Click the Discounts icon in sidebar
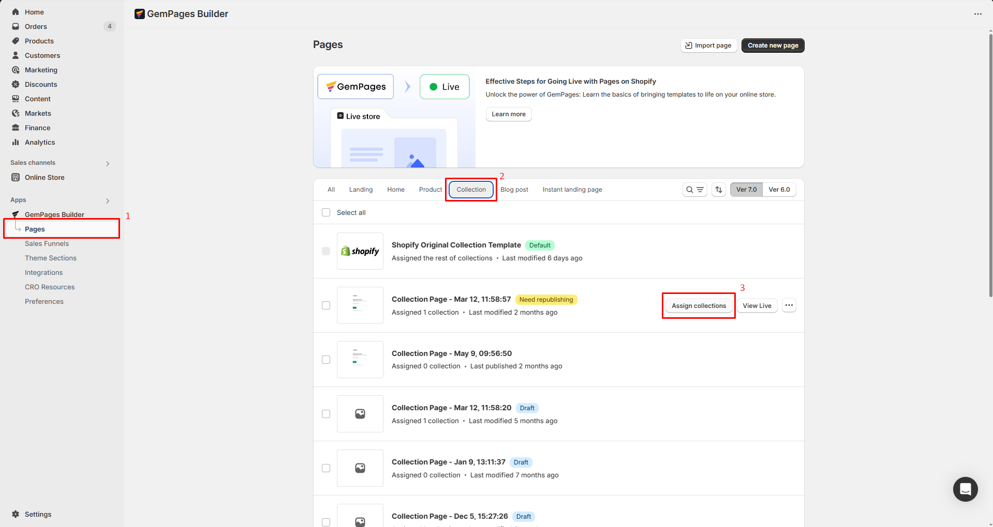This screenshot has height=527, width=993. tap(16, 84)
